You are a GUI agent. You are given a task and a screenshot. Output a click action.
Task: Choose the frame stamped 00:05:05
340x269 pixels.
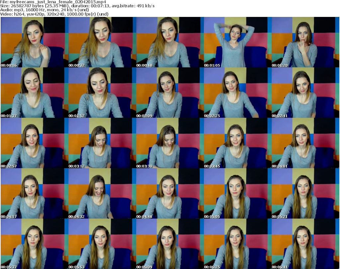237,193
